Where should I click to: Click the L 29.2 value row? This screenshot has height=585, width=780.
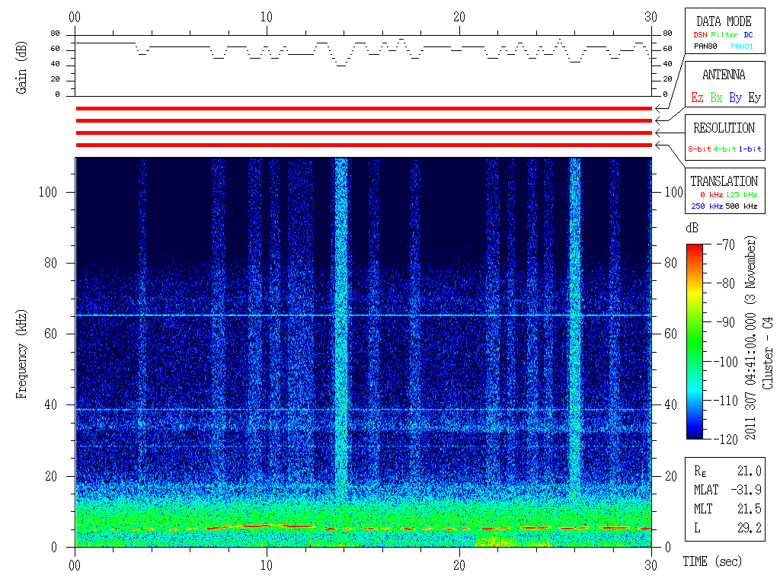(x=727, y=528)
